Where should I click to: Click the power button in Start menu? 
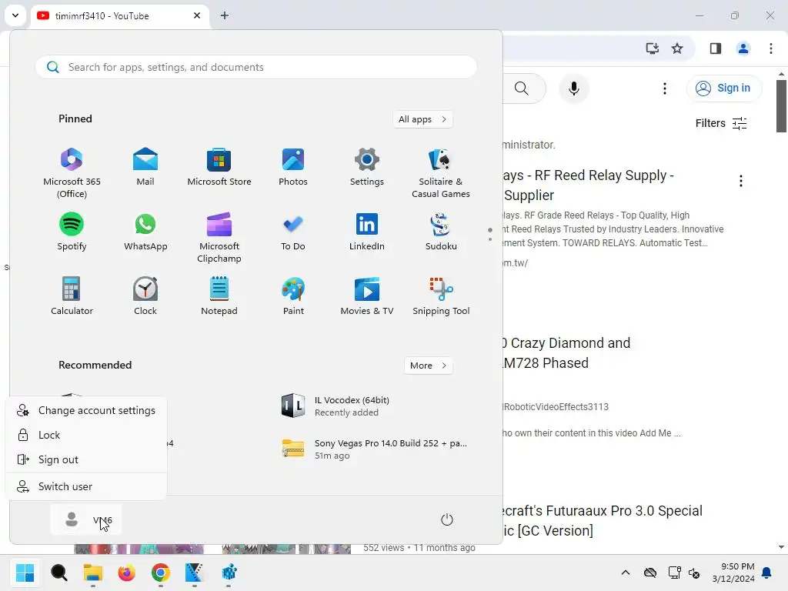click(x=447, y=519)
